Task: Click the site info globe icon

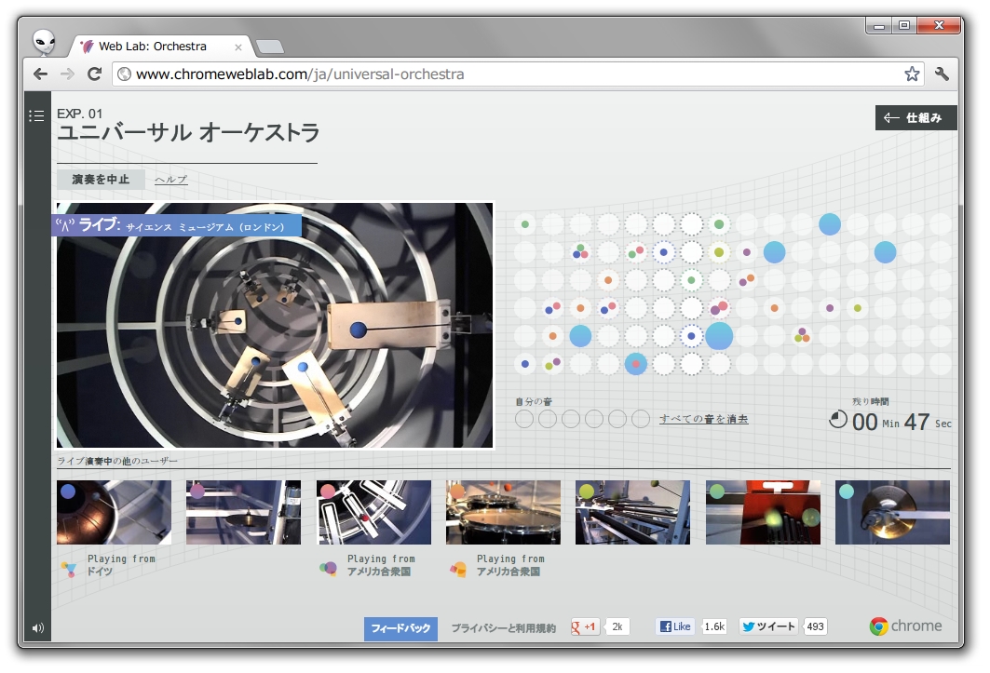Action: (x=125, y=74)
